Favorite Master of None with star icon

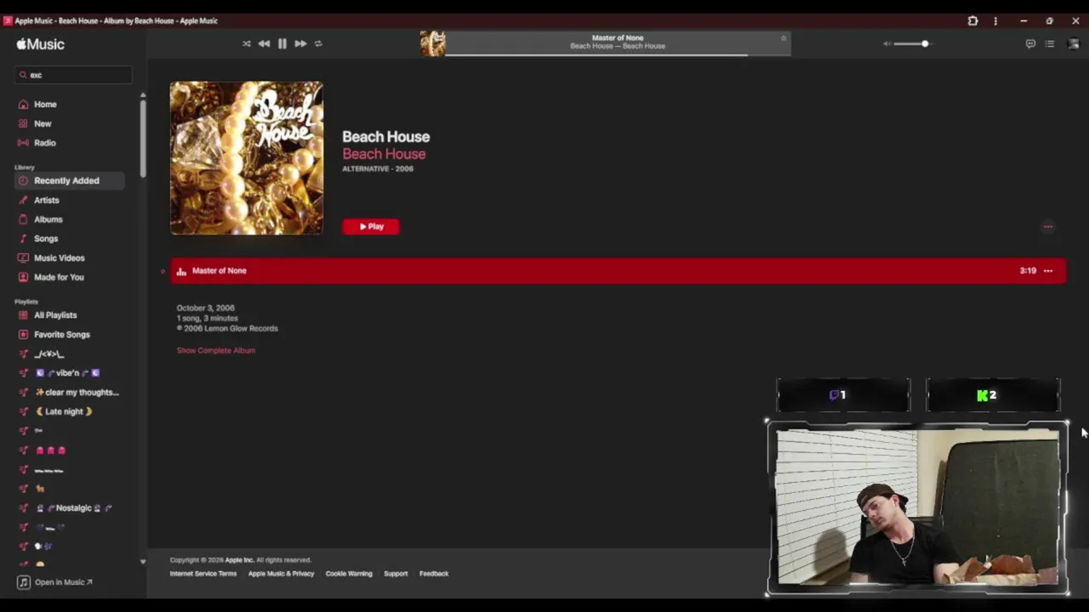tap(784, 37)
